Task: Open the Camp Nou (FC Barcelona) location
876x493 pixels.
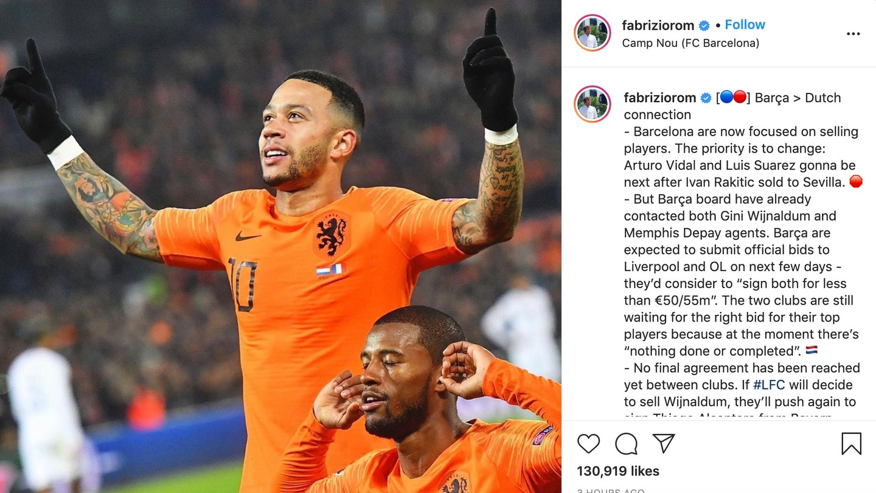Action: (690, 43)
